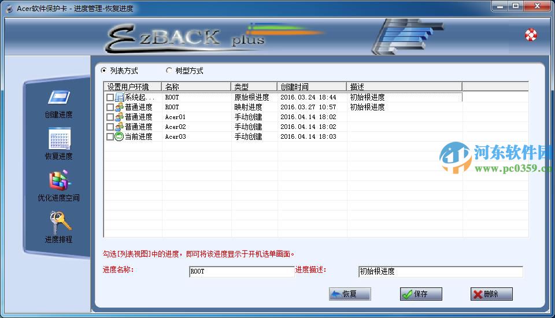
Task: Click the user icon of the Acer01 row
Action: [119, 117]
